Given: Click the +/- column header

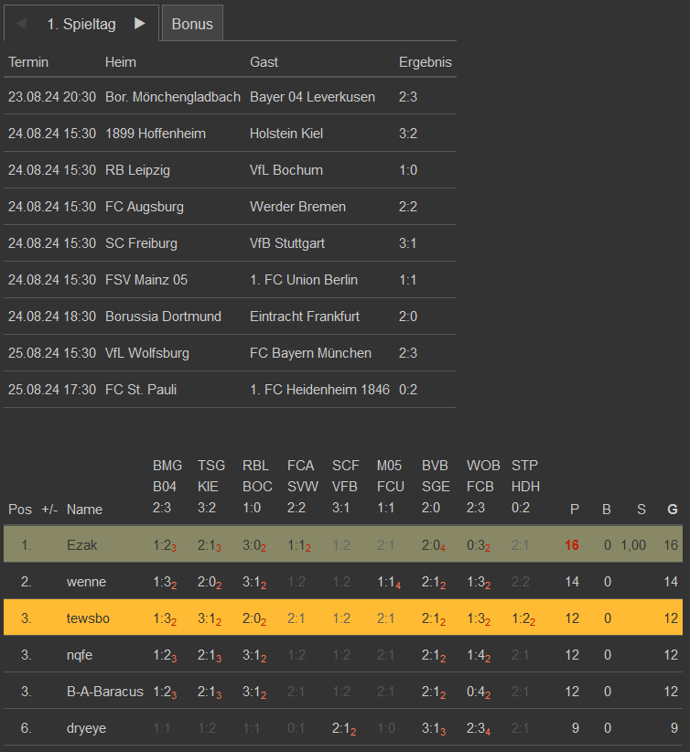Looking at the screenshot, I should click(49, 509).
